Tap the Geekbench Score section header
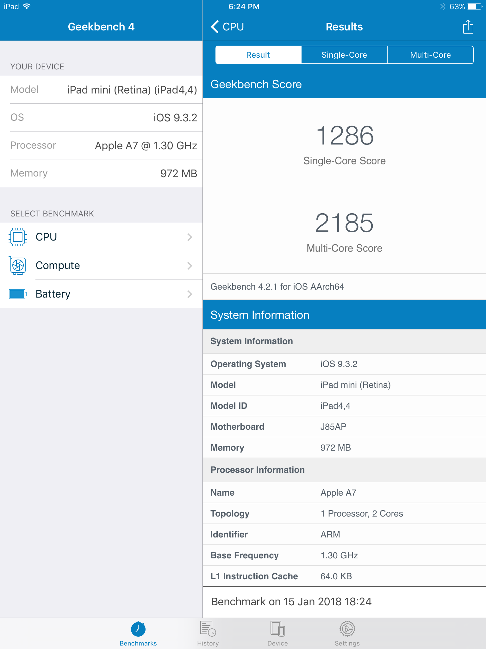 (344, 84)
